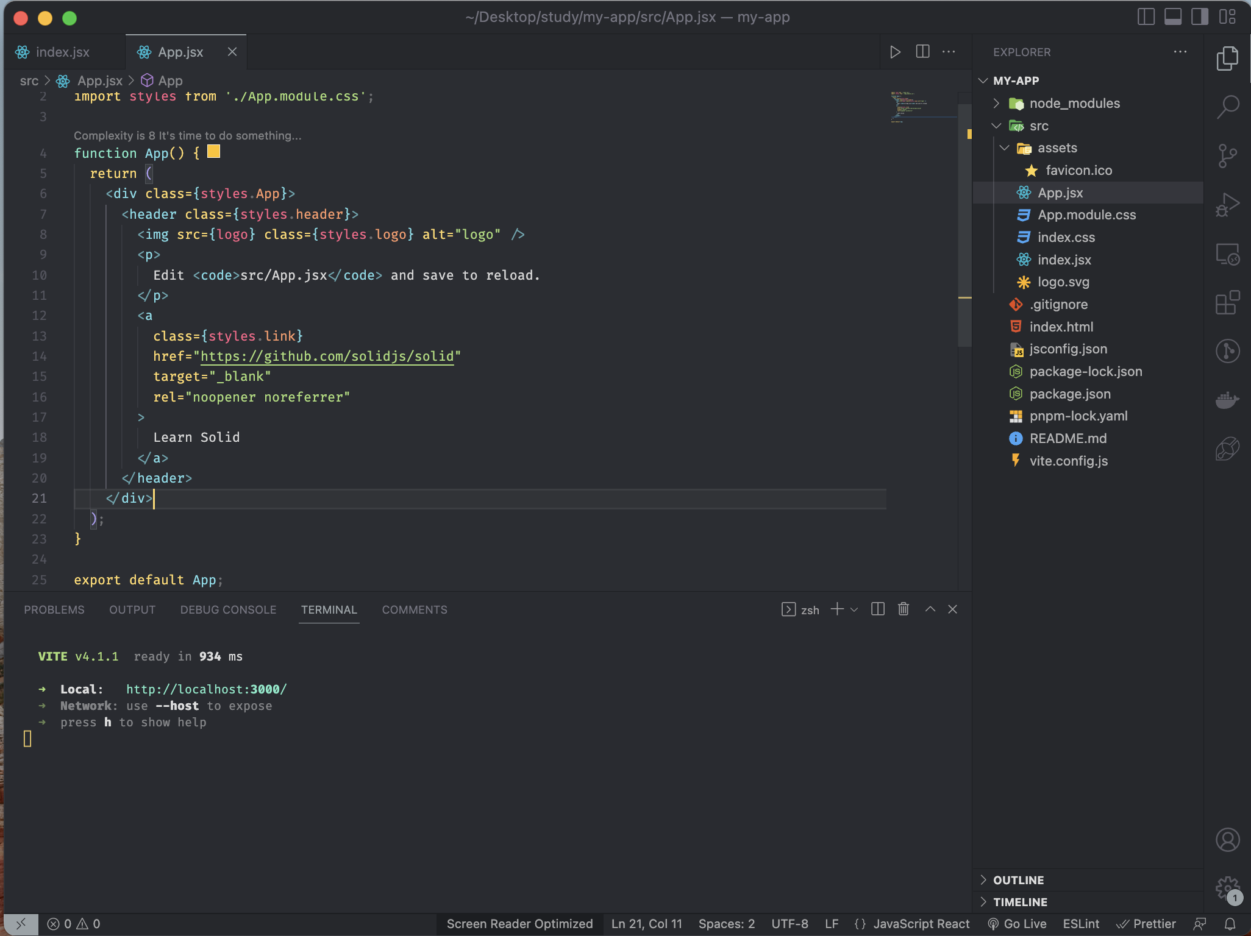Toggle the bottom panel visibility
1251x936 pixels.
point(1172,17)
